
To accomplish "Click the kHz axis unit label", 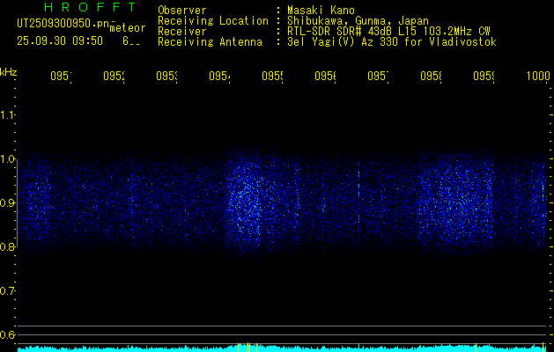I will pyautogui.click(x=9, y=71).
